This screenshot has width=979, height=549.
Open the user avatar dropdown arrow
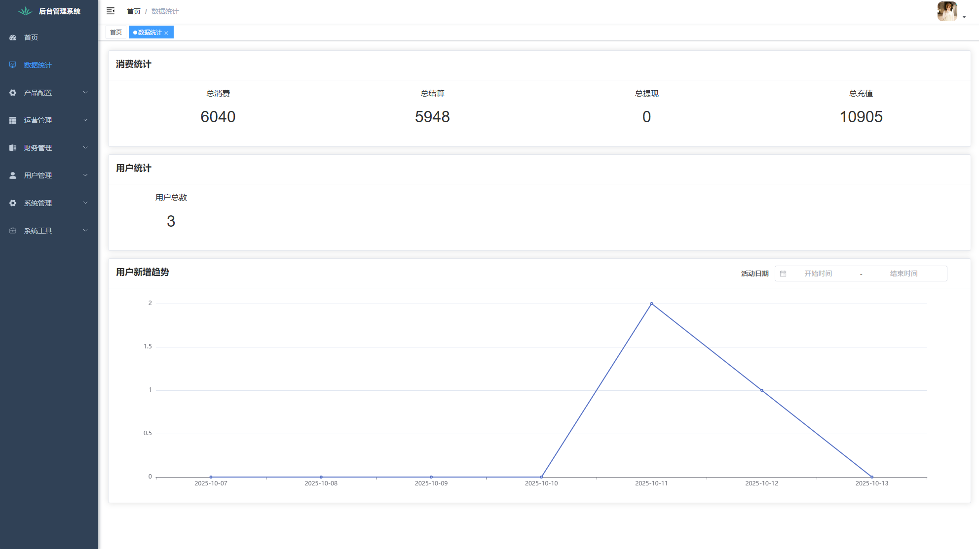click(x=964, y=17)
